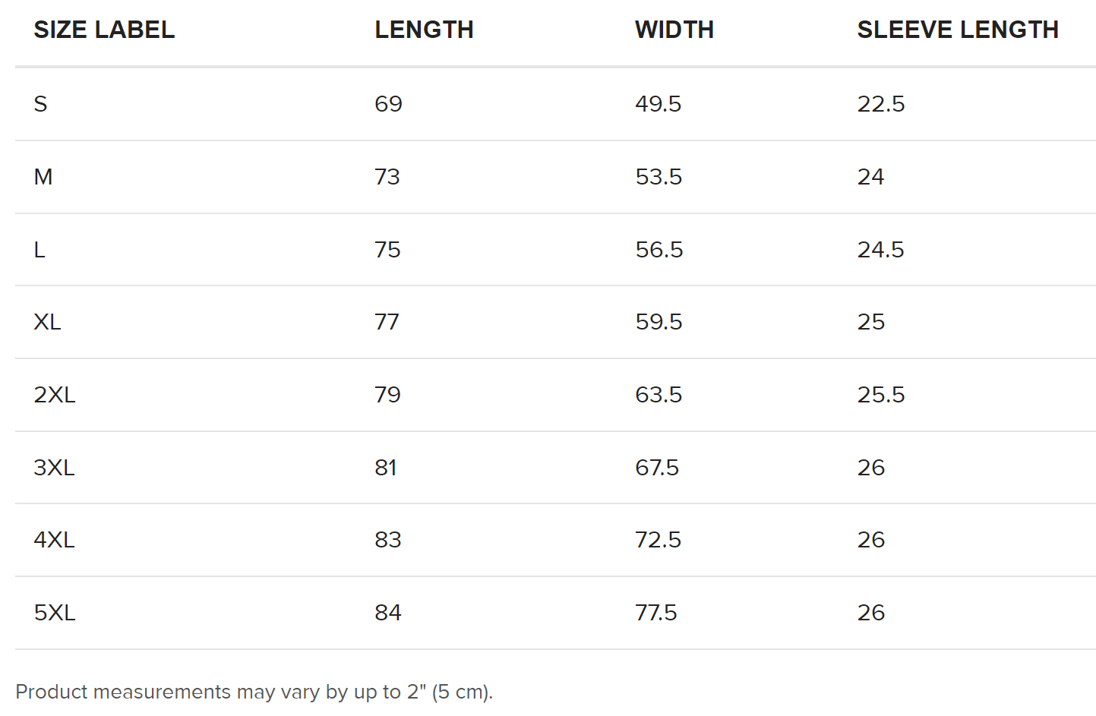The image size is (1096, 716).
Task: Click the product measurements disclaimer text
Action: point(254,692)
